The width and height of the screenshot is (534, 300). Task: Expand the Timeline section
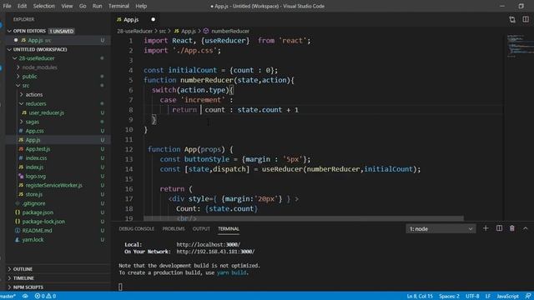pyautogui.click(x=58, y=278)
